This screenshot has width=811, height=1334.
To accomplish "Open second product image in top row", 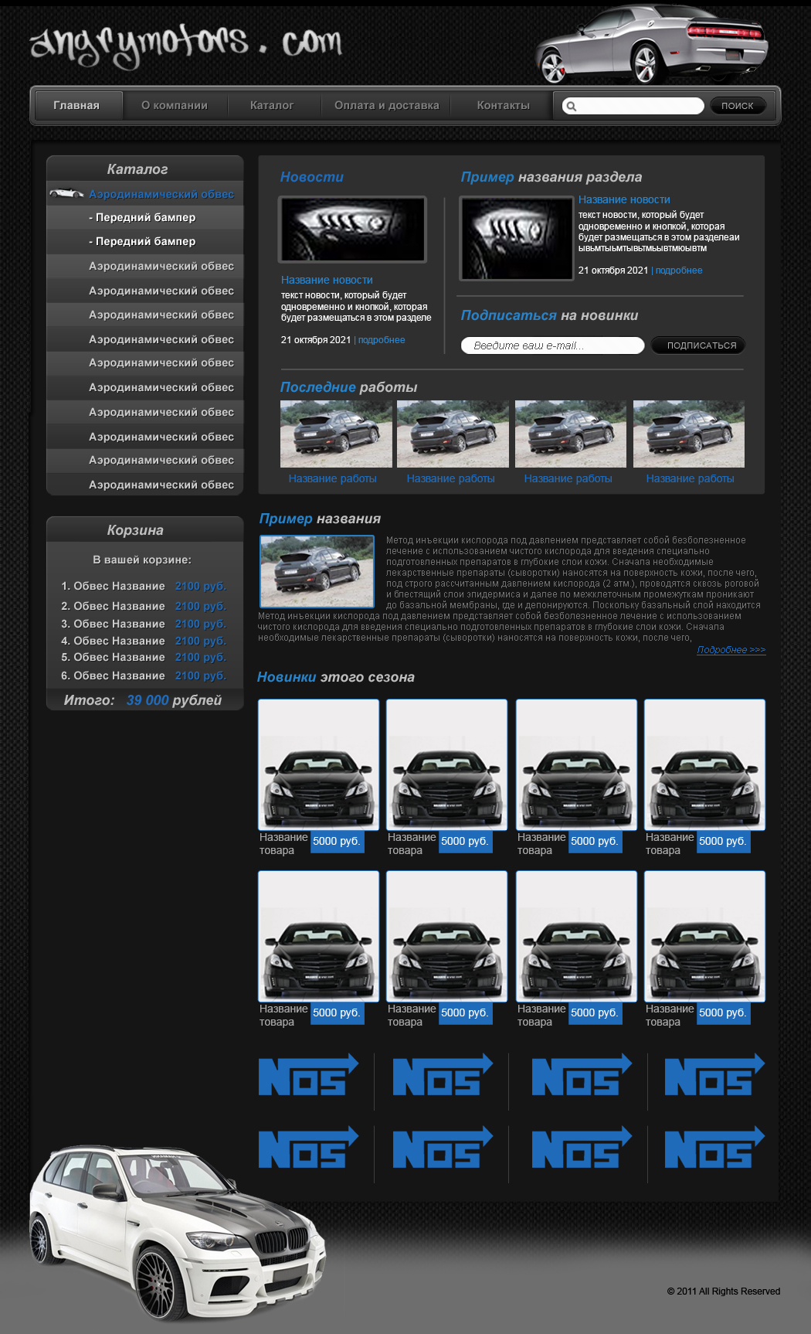I will coord(446,764).
